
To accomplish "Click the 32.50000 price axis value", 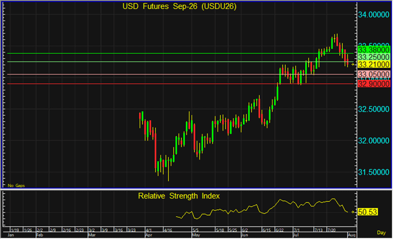I will coord(374,109).
